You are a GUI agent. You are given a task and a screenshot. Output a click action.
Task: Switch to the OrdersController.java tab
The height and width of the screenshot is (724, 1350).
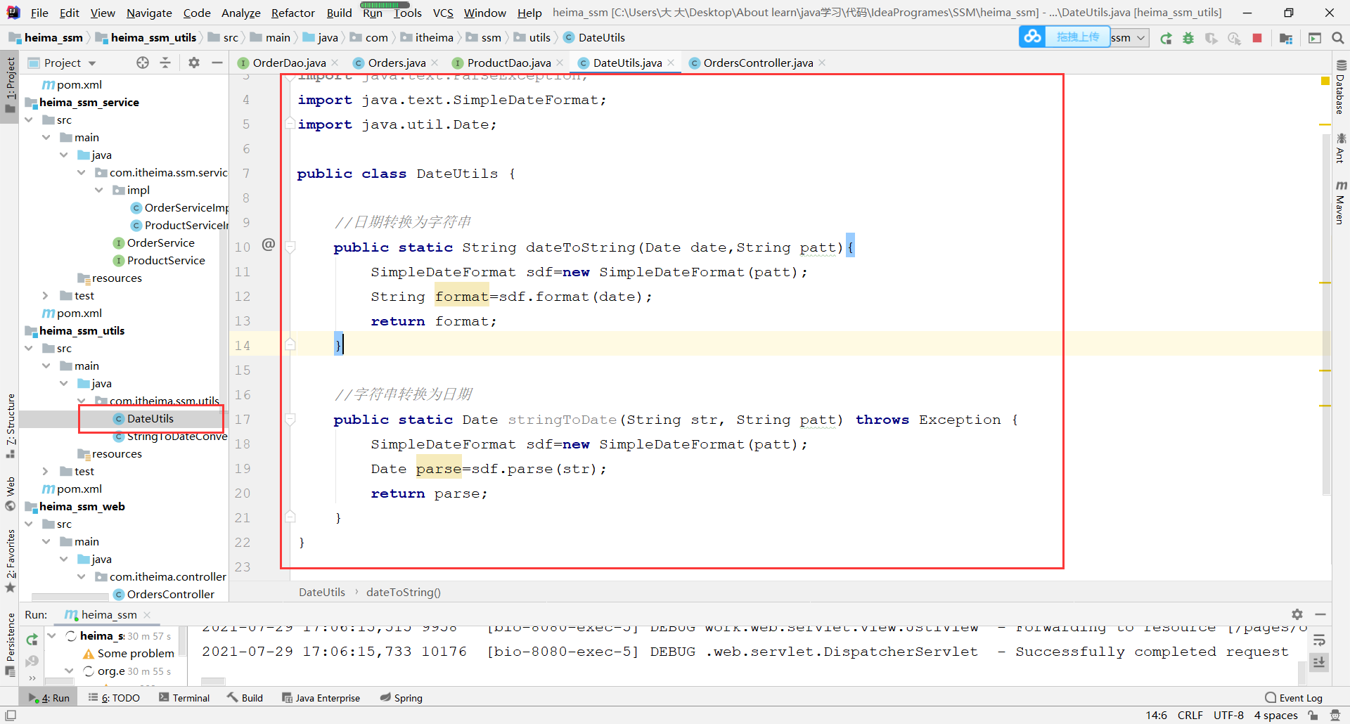(x=758, y=63)
